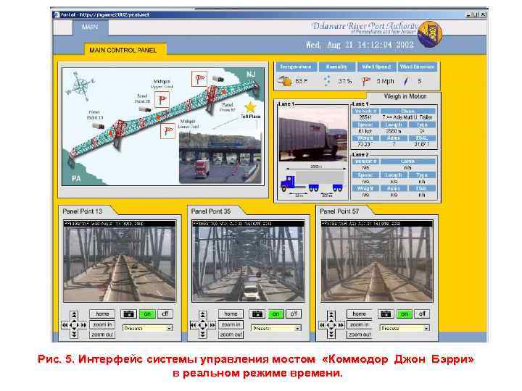
Task: Turn off the Panel Point 57 camera
Action: click(422, 314)
